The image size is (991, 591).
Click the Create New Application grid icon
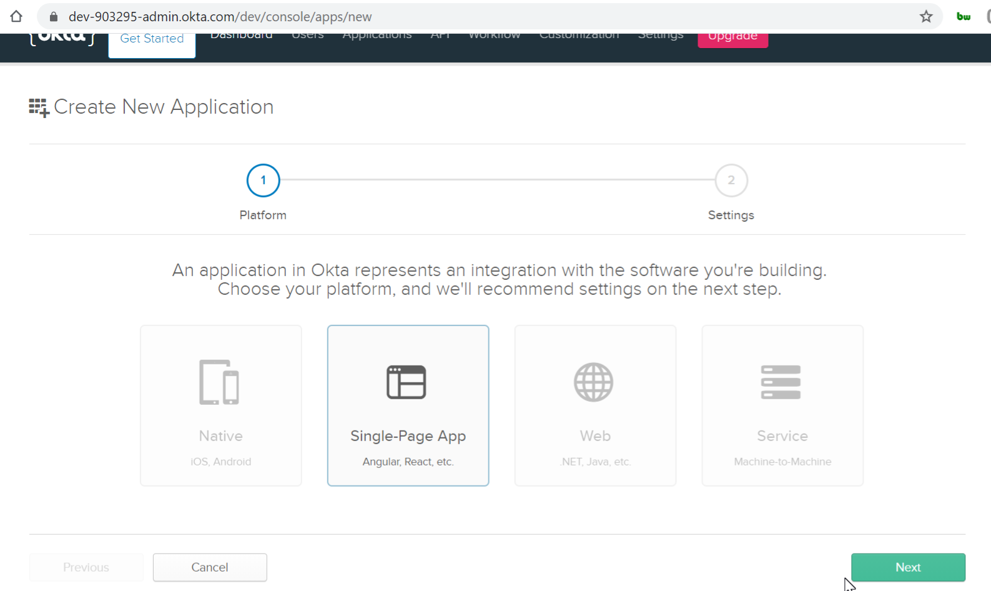39,107
